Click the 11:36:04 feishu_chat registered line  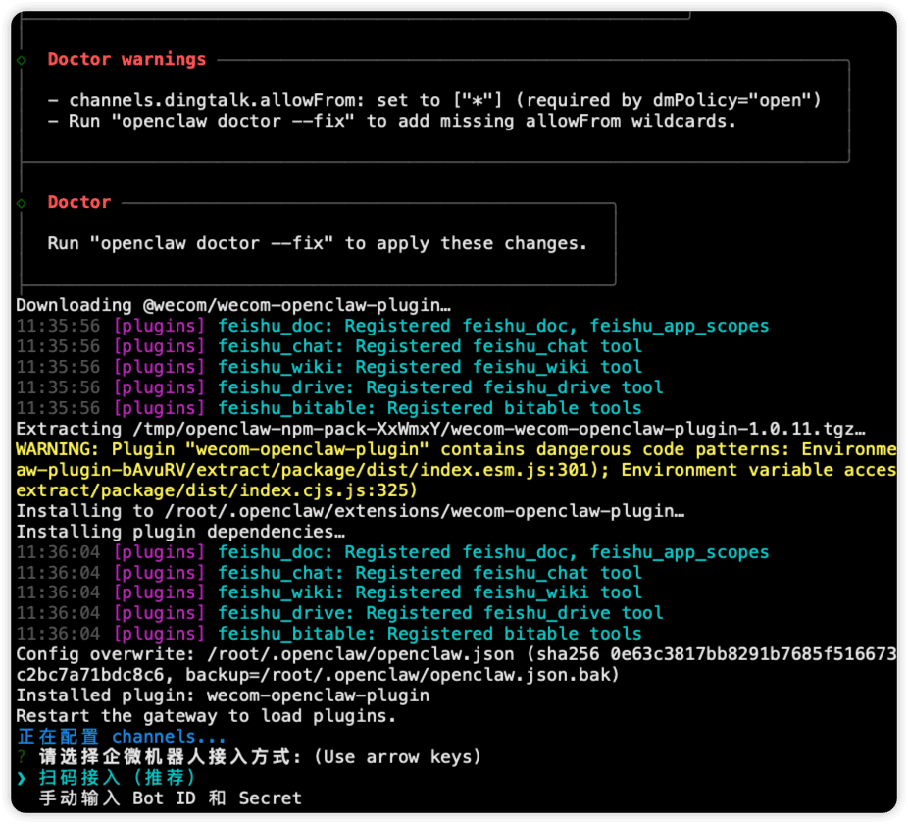(x=328, y=573)
